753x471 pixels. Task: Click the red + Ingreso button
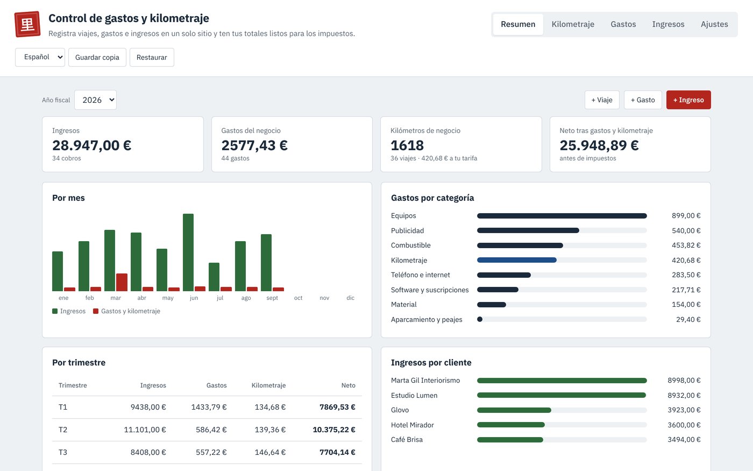(x=688, y=100)
